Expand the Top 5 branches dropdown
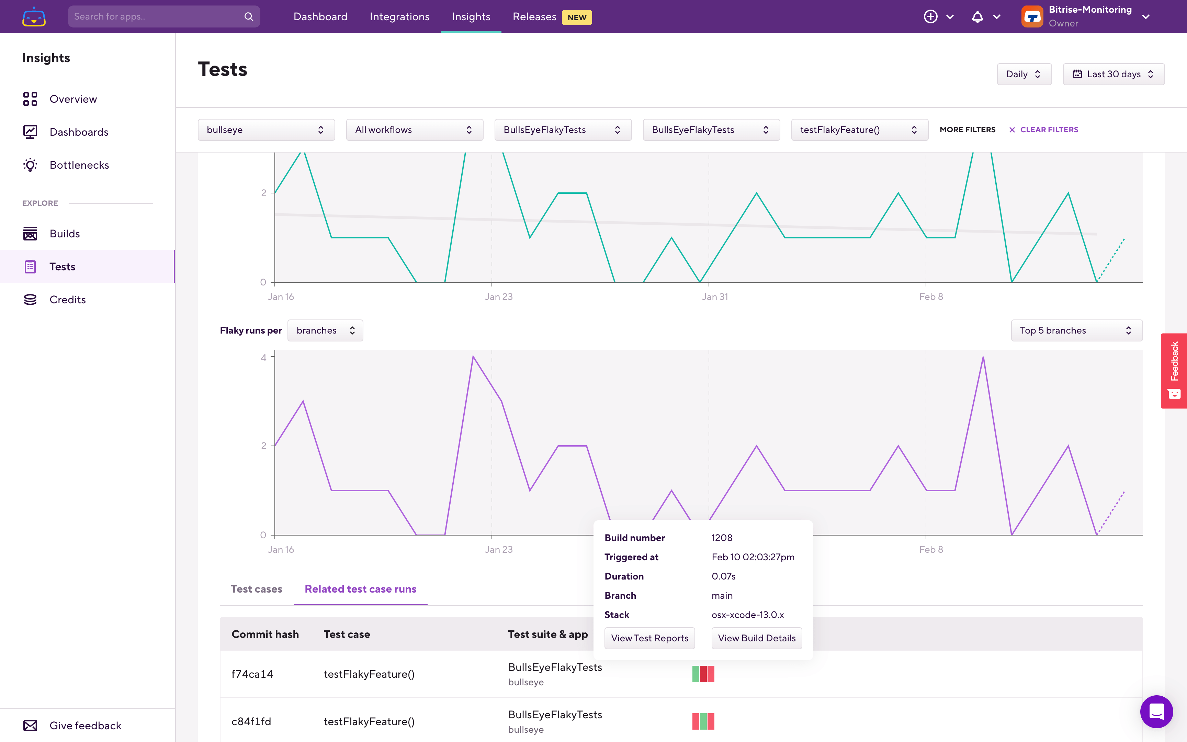The height and width of the screenshot is (742, 1187). 1076,330
